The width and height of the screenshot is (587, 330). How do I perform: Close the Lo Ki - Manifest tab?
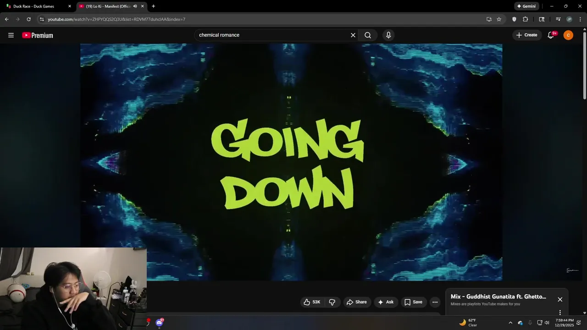143,6
